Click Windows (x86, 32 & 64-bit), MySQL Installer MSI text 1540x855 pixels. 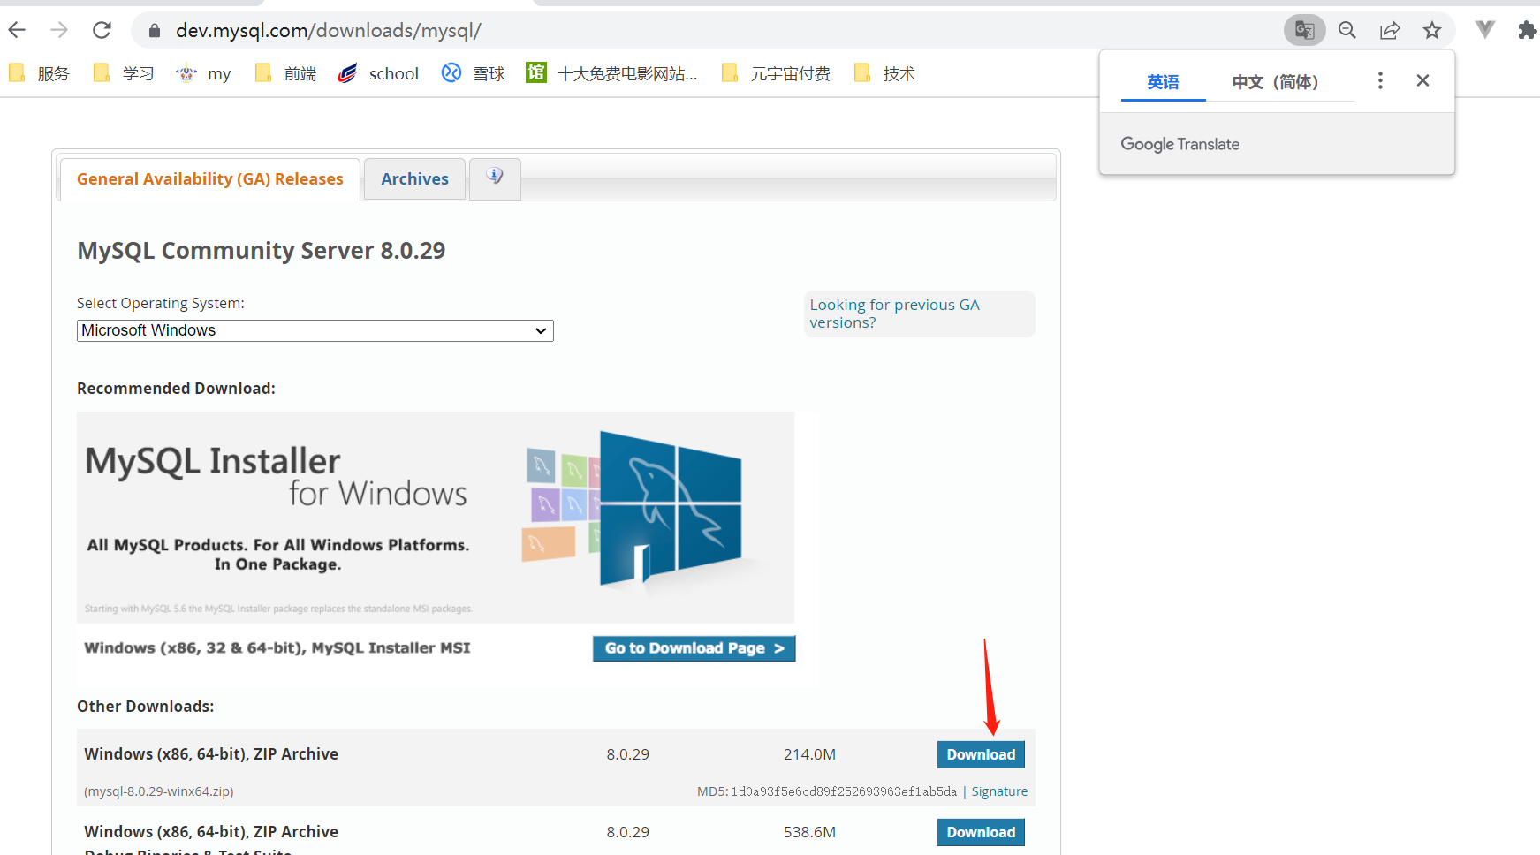277,648
